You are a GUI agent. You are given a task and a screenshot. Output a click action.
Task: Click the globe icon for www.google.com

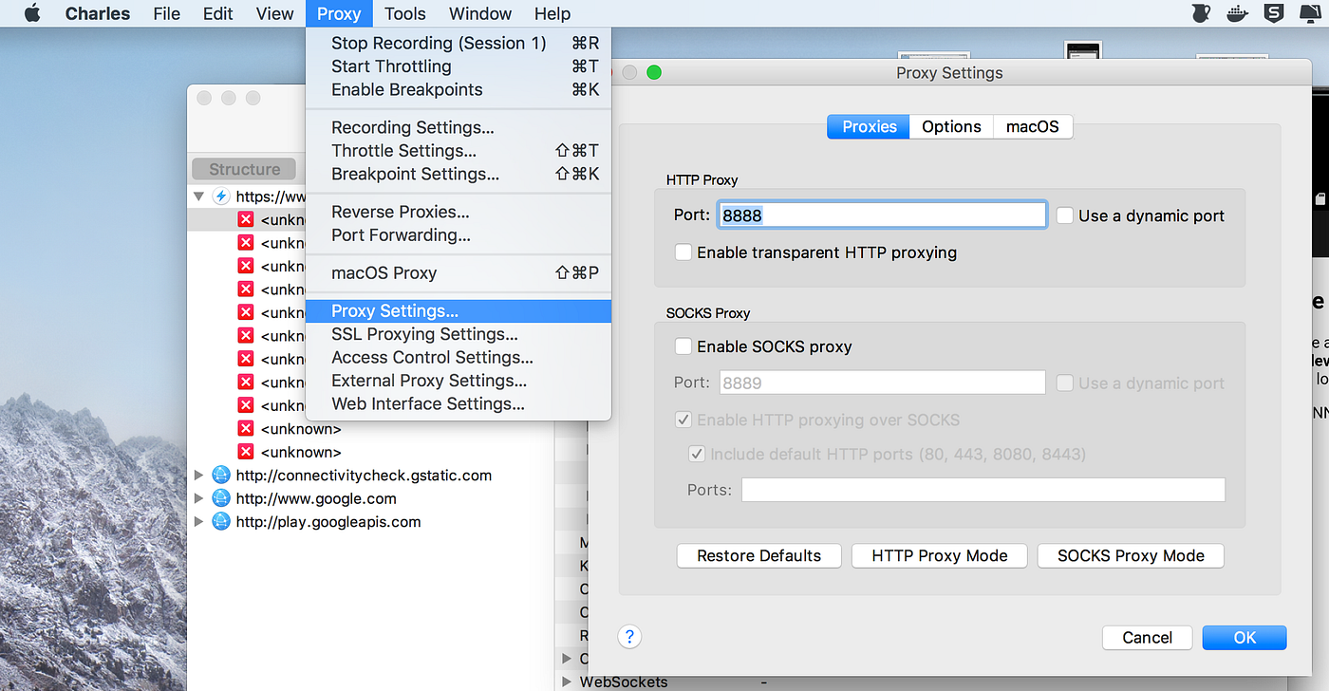[221, 498]
